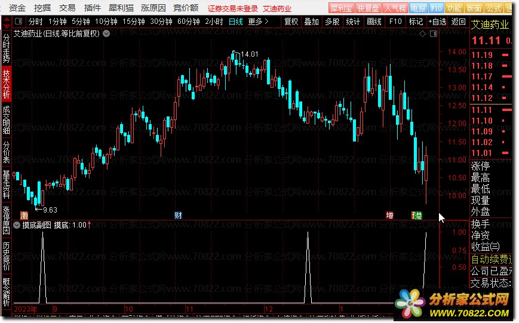Toggle the panel layout icon before 分时
Screen dimensions: 519x323
point(19,21)
